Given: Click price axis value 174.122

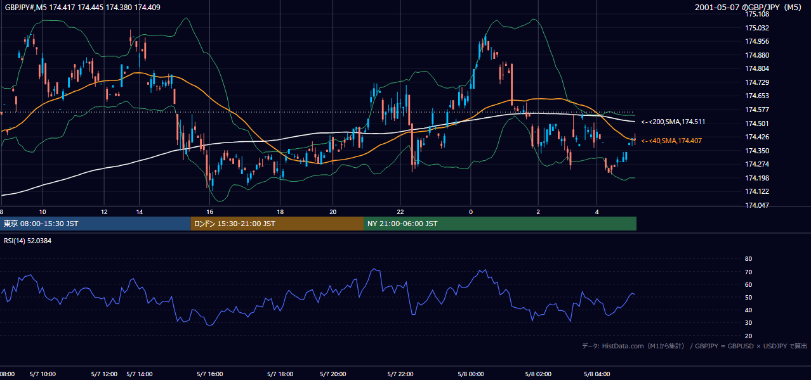Looking at the screenshot, I should 757,191.
